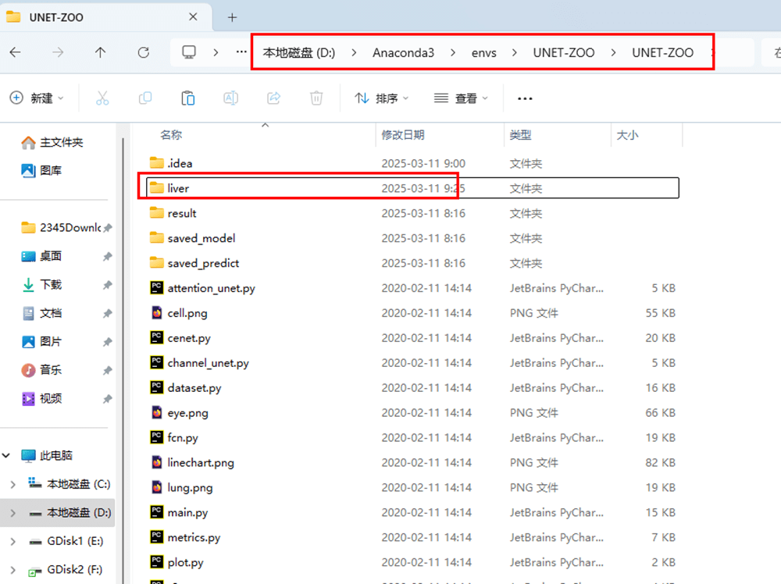The width and height of the screenshot is (781, 584).
Task: Click the Delete trash can icon
Action: (x=316, y=98)
